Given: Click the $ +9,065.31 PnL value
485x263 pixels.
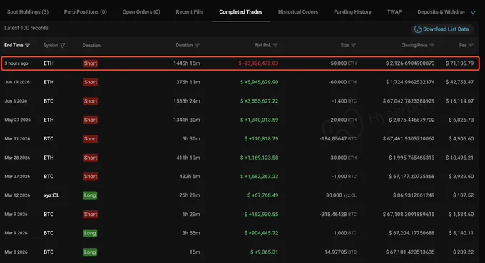Looking at the screenshot, I should point(264,252).
